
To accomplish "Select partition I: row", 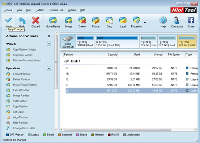I will pos(132,85).
